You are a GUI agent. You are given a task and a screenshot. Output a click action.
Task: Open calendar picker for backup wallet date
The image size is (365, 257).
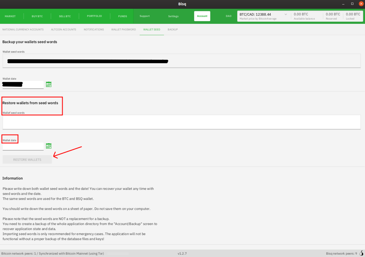[48, 84]
